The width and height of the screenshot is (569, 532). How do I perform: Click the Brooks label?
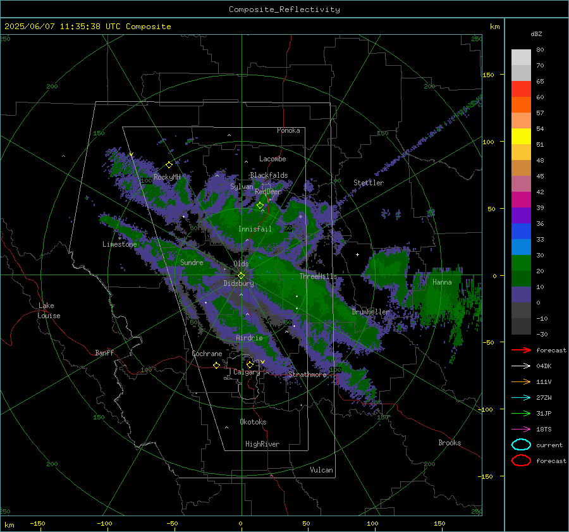[x=450, y=443]
